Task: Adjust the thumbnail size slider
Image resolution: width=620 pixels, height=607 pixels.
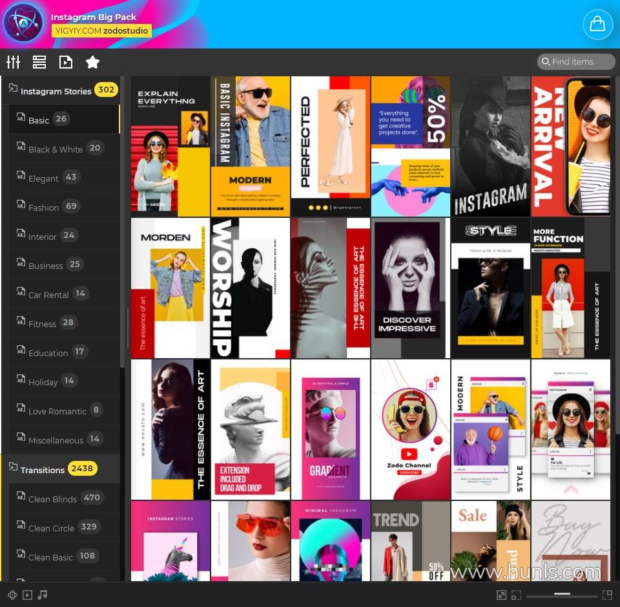Action: (561, 594)
